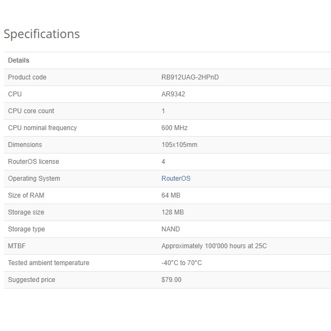Click the 105x105mm dimensions value
This screenshot has width=331, height=331.
[x=179, y=145]
